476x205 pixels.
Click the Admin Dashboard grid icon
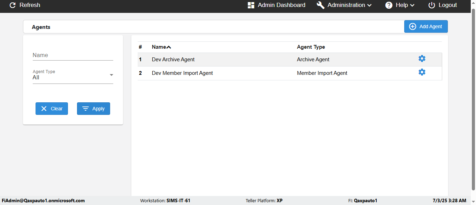coord(251,5)
